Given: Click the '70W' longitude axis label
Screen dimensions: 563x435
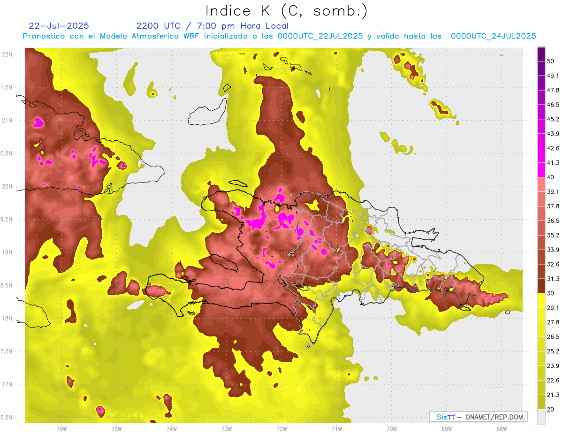Looking at the screenshot, I should [x=391, y=429].
